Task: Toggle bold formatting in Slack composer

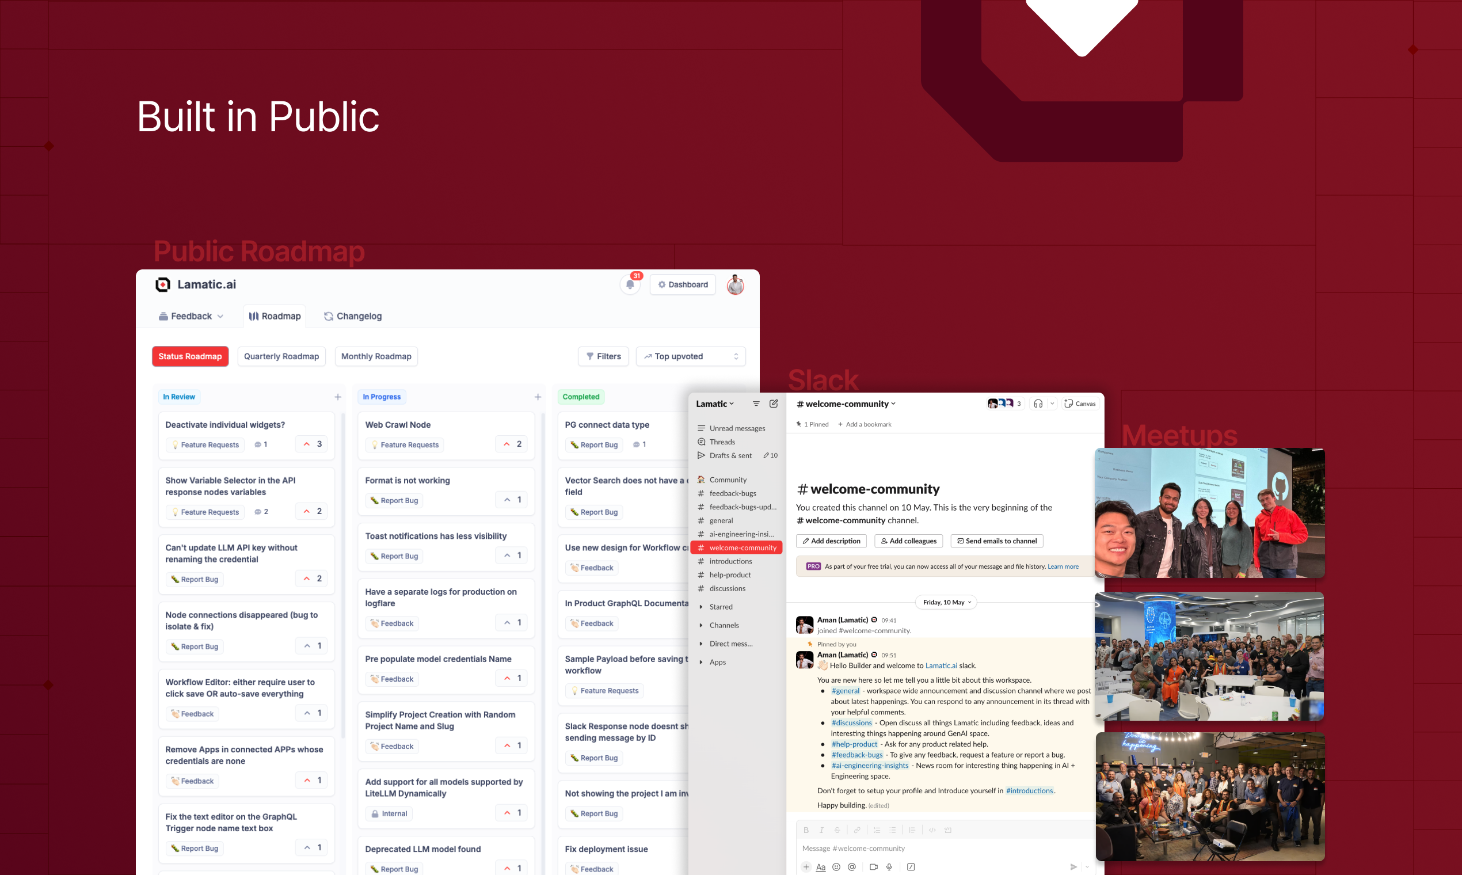Action: (806, 830)
